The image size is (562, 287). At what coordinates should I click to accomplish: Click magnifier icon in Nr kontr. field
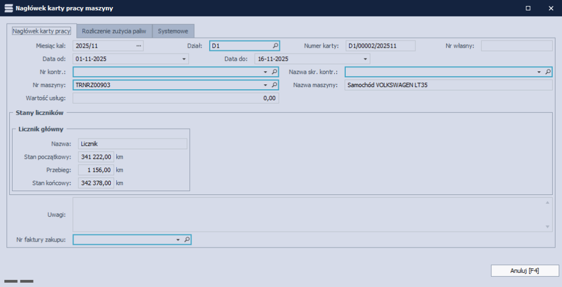274,72
